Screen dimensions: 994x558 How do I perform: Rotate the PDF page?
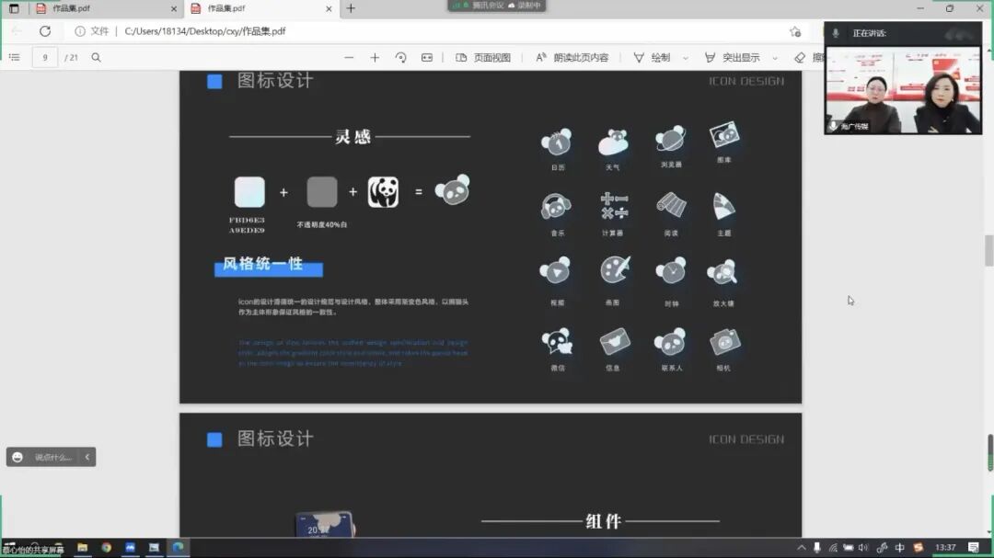pyautogui.click(x=400, y=57)
